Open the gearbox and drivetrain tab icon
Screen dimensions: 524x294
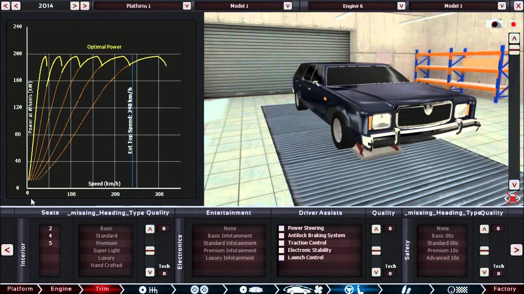[x=148, y=290]
